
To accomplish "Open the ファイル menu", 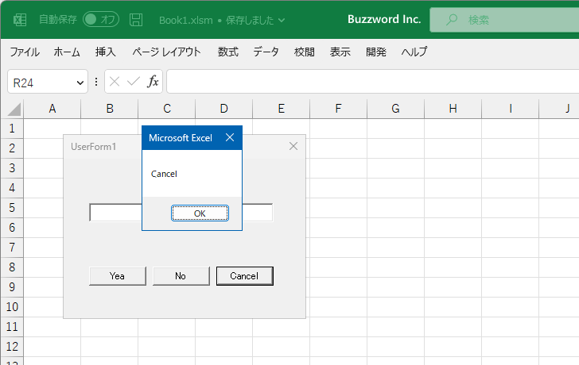I will tap(25, 52).
